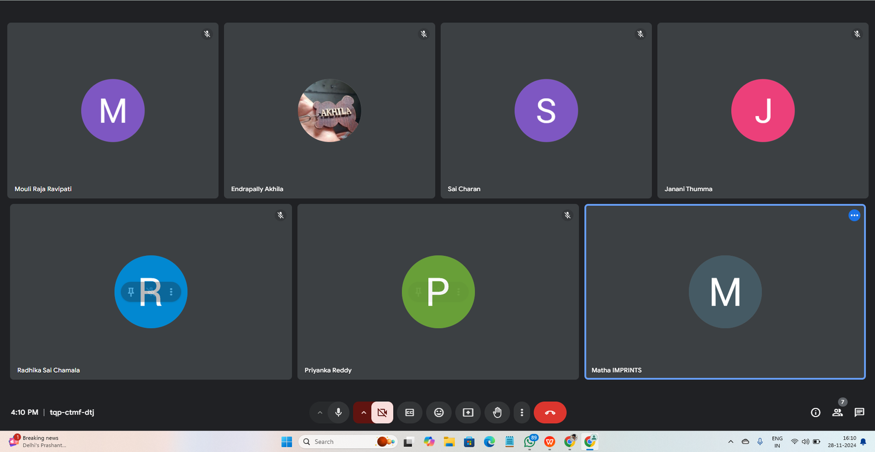Launch Microsoft Edge from the taskbar
Screen dimensions: 875x452
click(x=489, y=442)
